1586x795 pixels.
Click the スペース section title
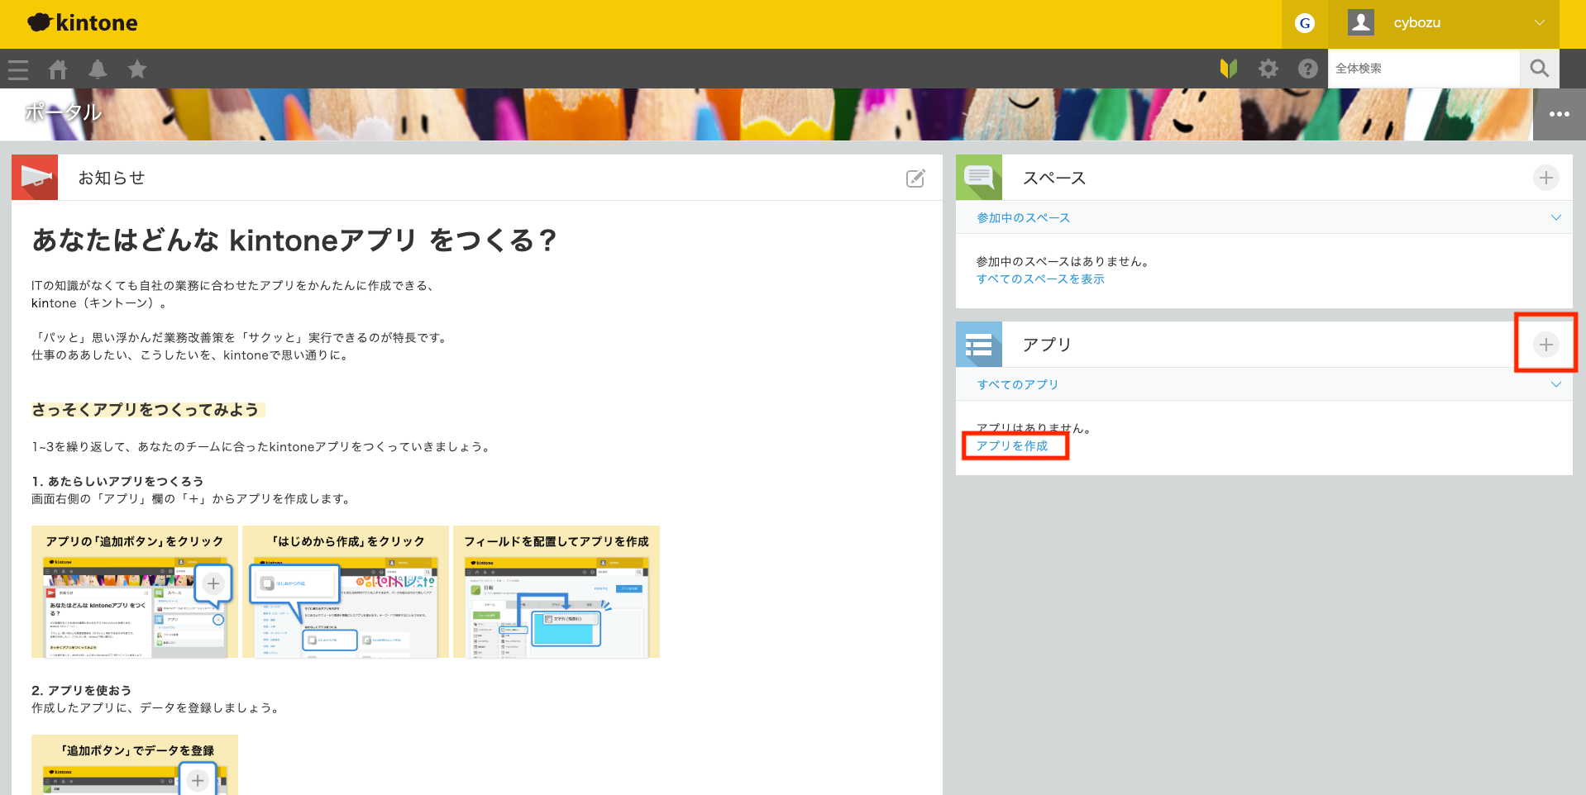[x=1054, y=178]
